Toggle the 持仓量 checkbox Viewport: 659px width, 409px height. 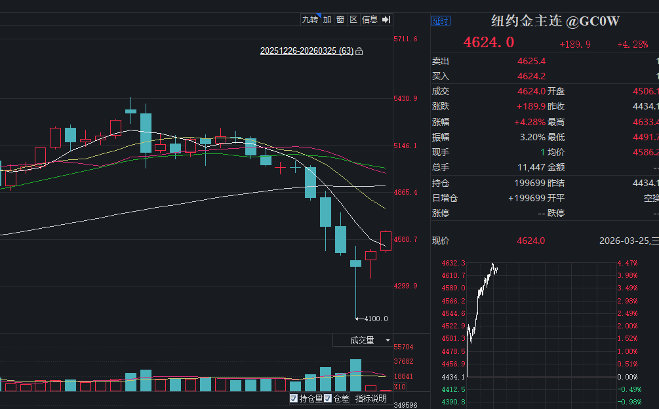click(x=294, y=399)
